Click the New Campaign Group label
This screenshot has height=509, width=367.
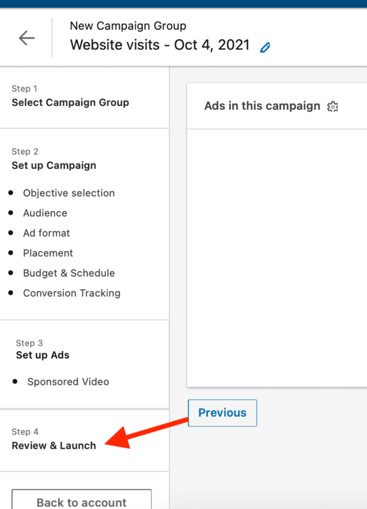[x=128, y=26]
